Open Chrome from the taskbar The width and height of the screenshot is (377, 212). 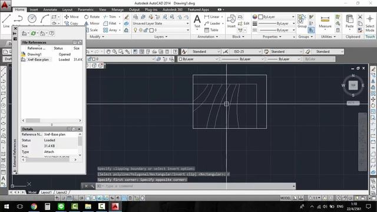pyautogui.click(x=34, y=207)
